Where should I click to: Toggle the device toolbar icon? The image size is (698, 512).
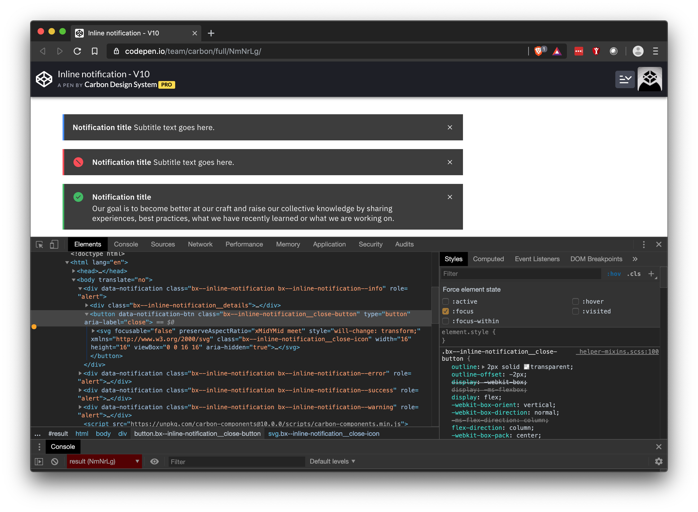point(54,245)
